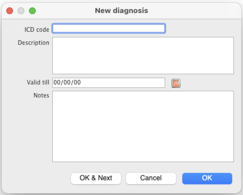Viewport: 243px width, 195px height.
Task: Focus the ICD code input field
Action: (x=109, y=29)
